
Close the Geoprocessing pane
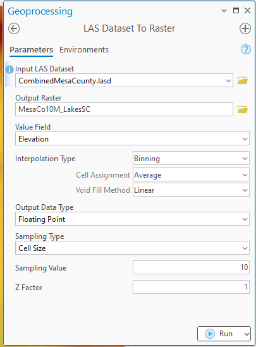pyautogui.click(x=247, y=10)
